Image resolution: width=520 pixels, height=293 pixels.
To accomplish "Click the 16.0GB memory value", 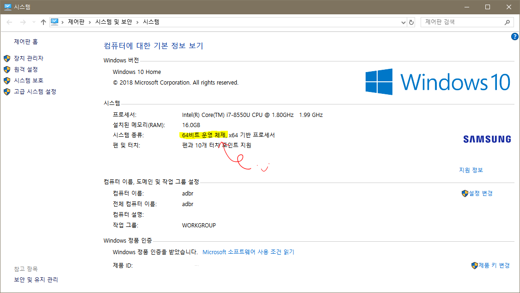I will 191,125.
